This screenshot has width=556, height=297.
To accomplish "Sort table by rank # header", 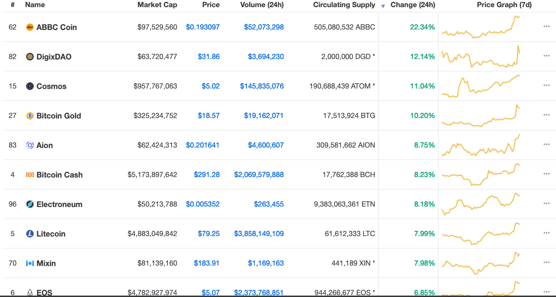I will 12,5.
